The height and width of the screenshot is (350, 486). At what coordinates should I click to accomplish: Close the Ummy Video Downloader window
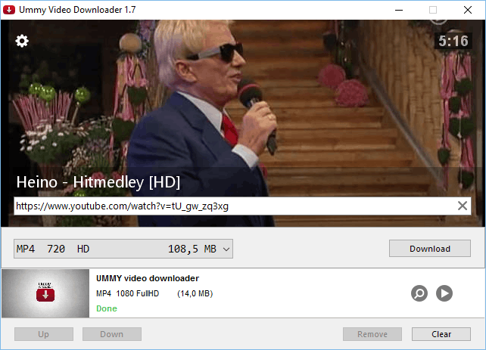click(x=468, y=10)
